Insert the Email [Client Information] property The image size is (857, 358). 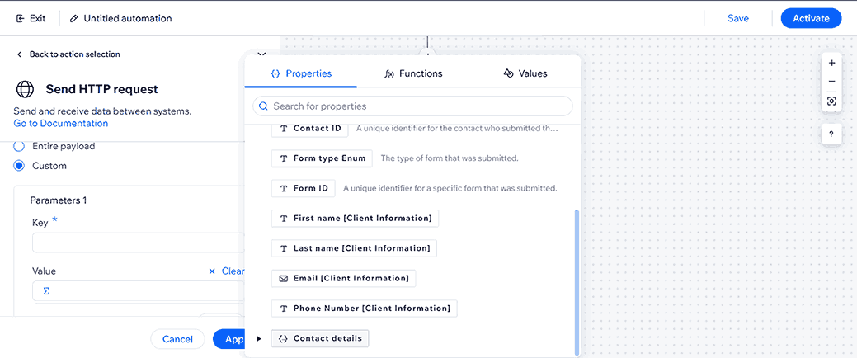pos(343,278)
